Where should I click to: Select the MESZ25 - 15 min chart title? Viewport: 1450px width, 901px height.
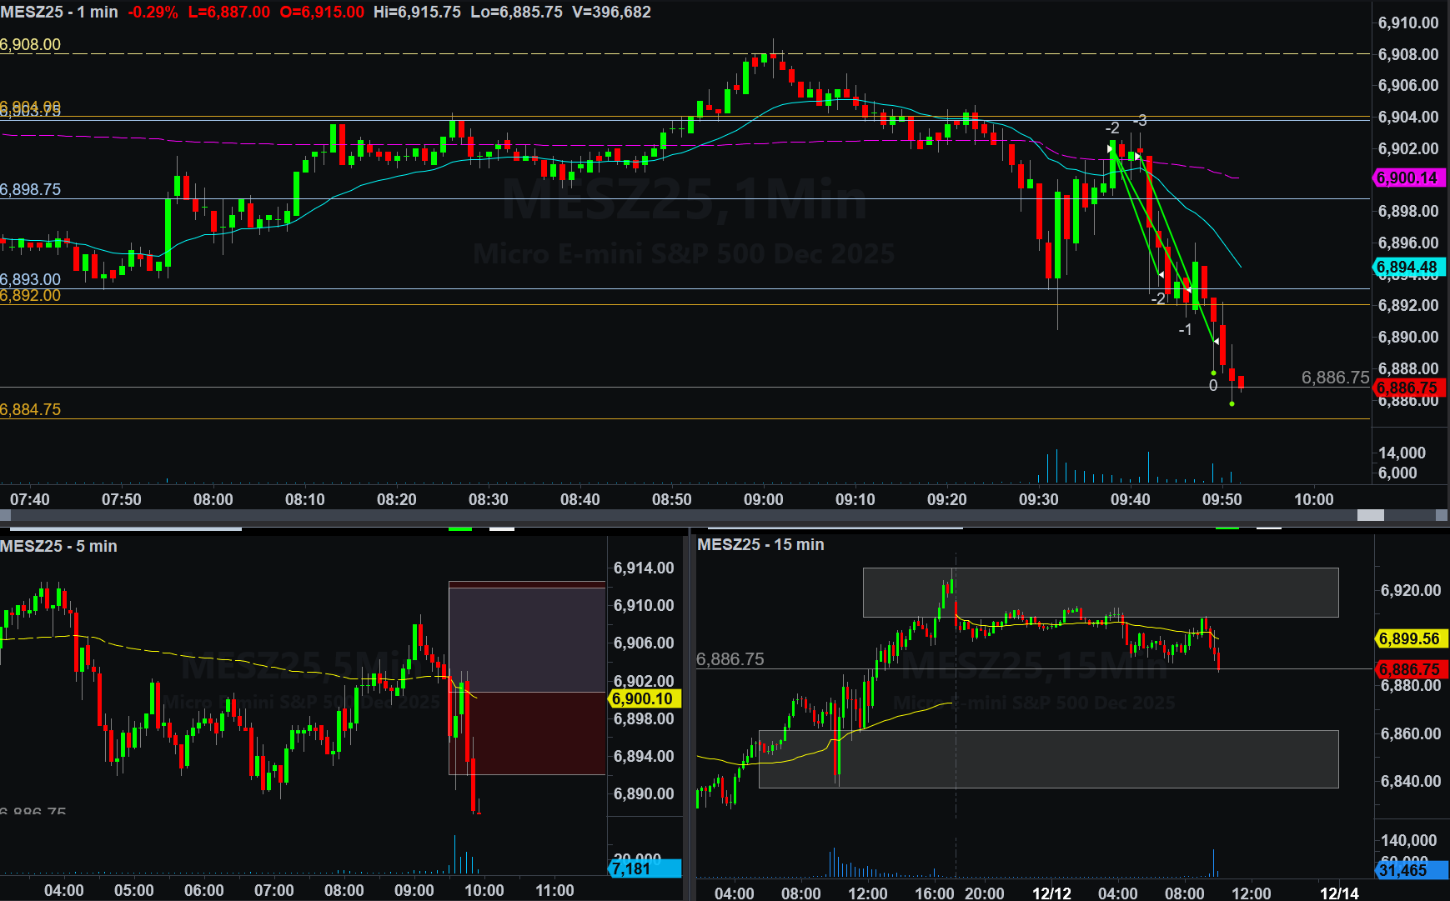(x=760, y=544)
